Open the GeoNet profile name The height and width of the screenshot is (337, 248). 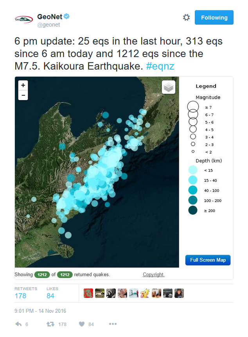(x=50, y=16)
